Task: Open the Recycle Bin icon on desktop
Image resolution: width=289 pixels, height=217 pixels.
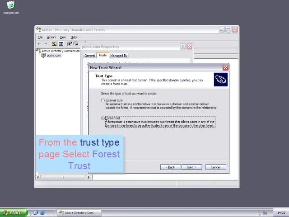Action: pos(11,7)
